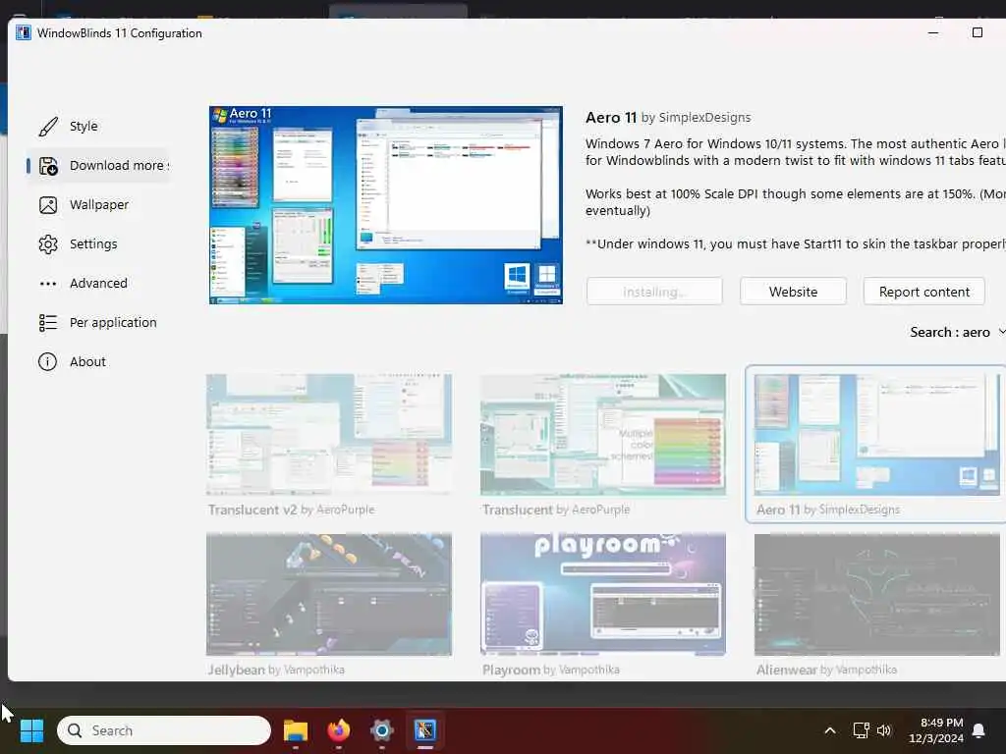This screenshot has width=1006, height=754.
Task: Open the notification bell
Action: click(x=979, y=730)
